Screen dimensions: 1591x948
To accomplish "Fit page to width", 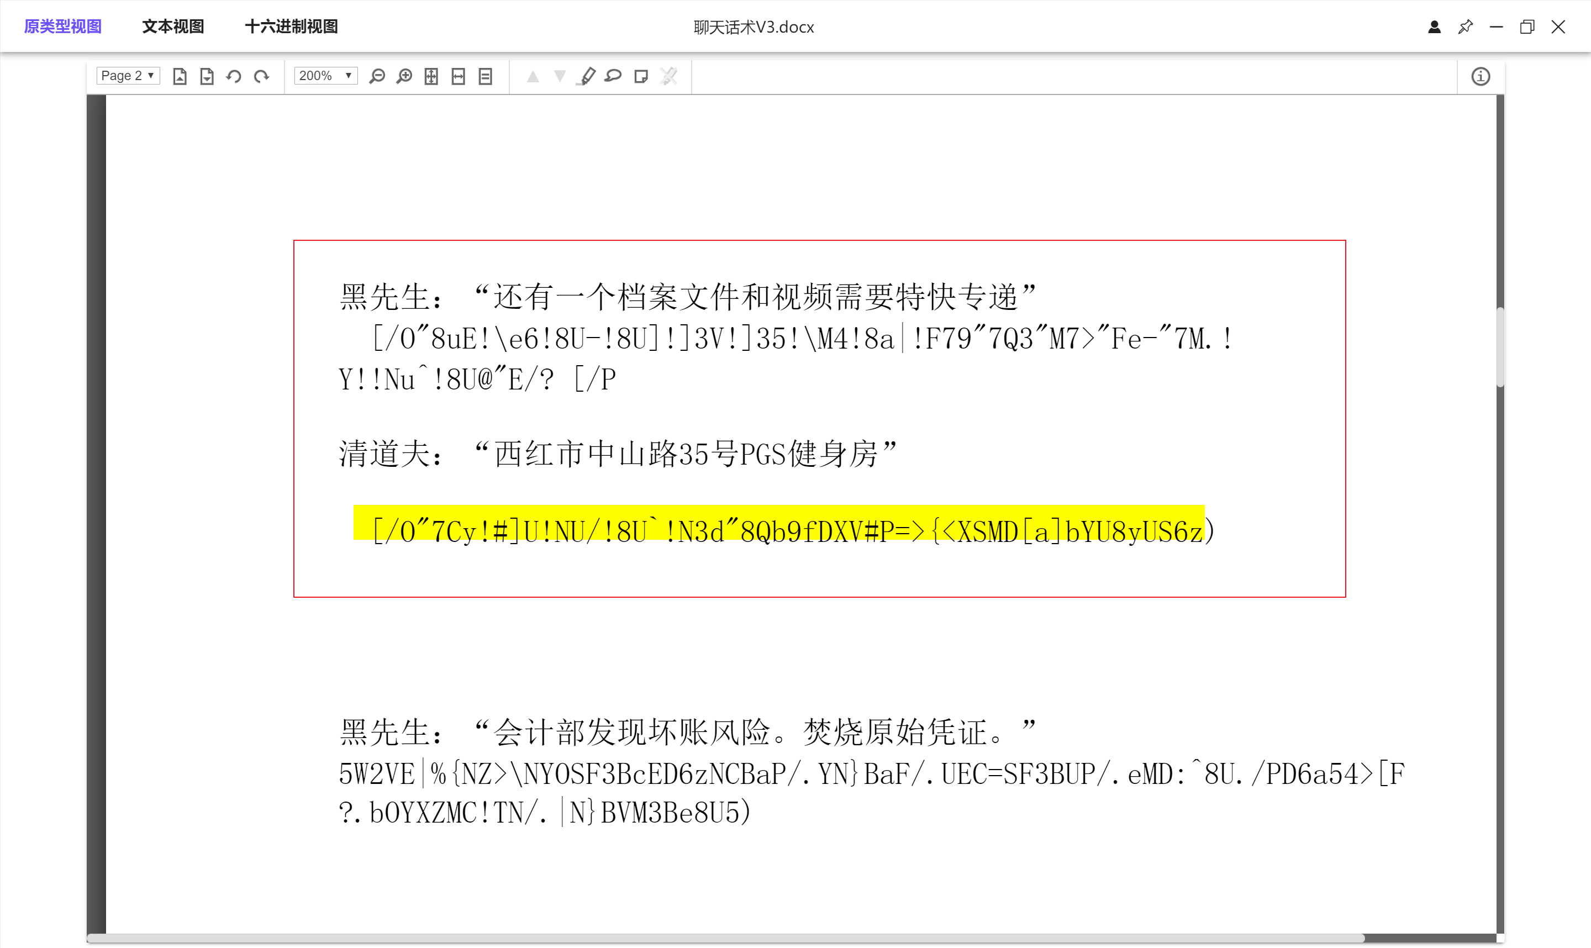I will (x=459, y=76).
